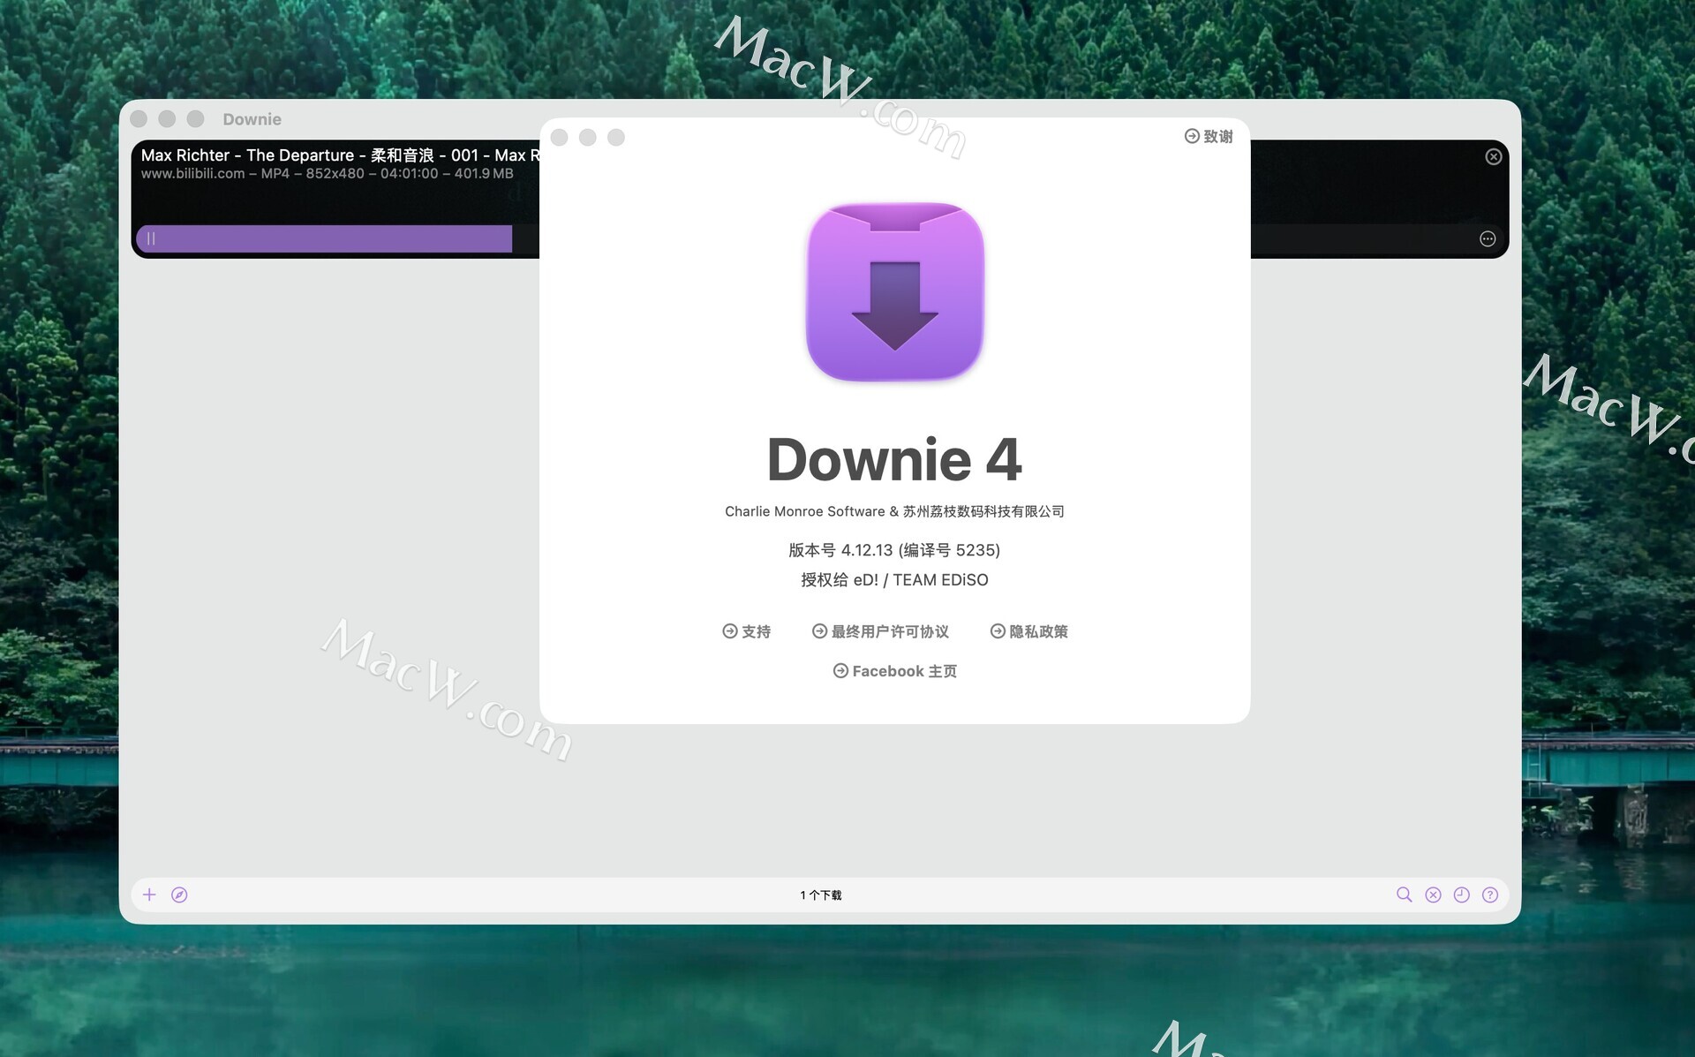
Task: Click the Max Richter download title
Action: pyautogui.click(x=340, y=155)
